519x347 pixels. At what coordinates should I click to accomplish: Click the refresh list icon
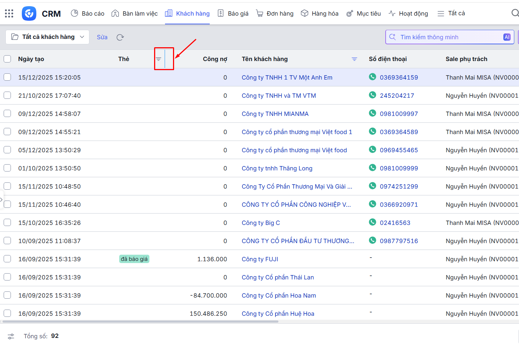pyautogui.click(x=120, y=37)
